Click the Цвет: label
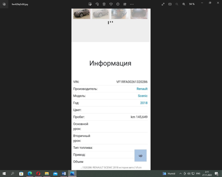This screenshot has width=222, height=177. coord(77,110)
